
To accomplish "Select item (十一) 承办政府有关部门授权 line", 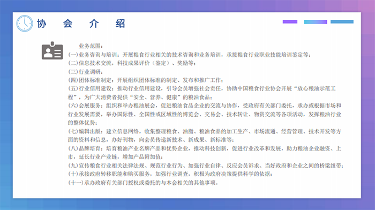I will coord(143,183).
